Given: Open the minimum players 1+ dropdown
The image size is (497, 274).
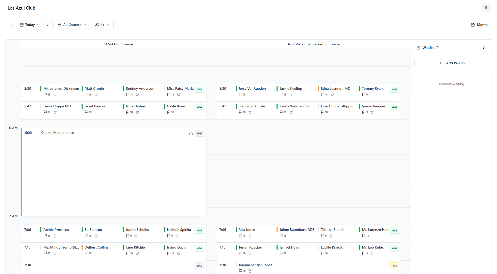Looking at the screenshot, I should click(x=103, y=25).
